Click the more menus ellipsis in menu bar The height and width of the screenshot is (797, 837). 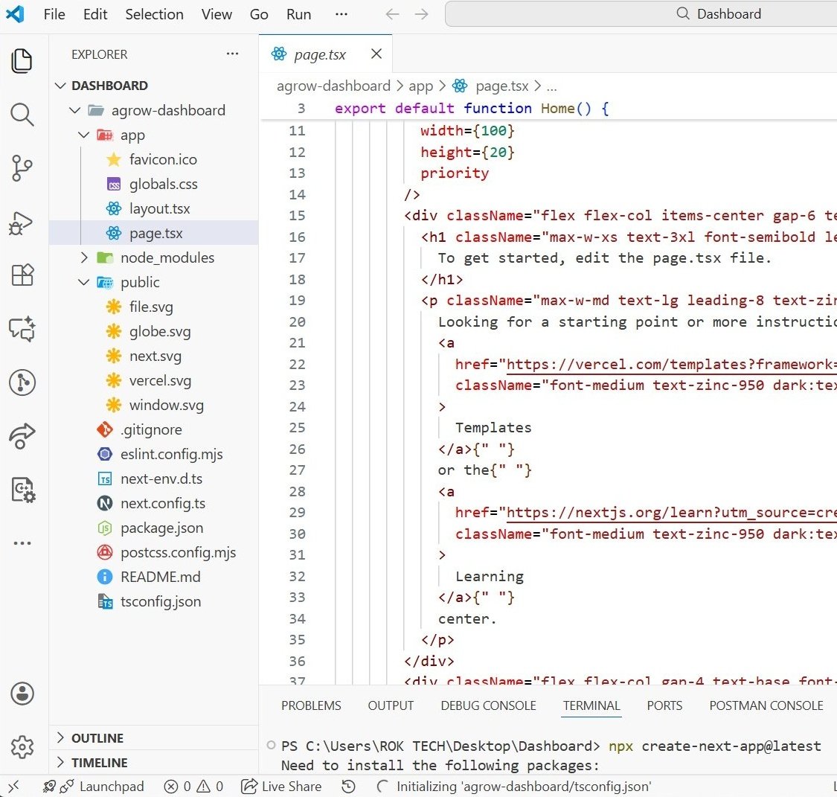[x=341, y=14]
